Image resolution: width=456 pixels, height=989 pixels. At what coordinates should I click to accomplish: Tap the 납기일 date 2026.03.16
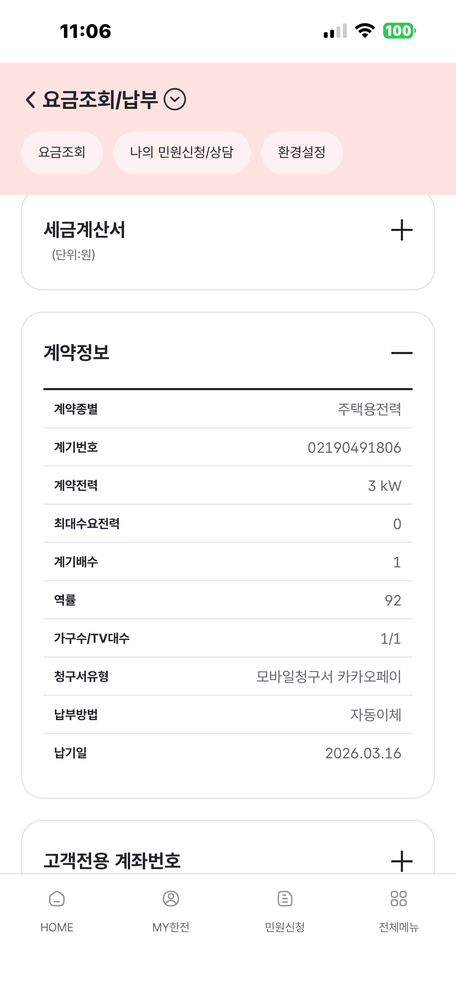coord(363,753)
